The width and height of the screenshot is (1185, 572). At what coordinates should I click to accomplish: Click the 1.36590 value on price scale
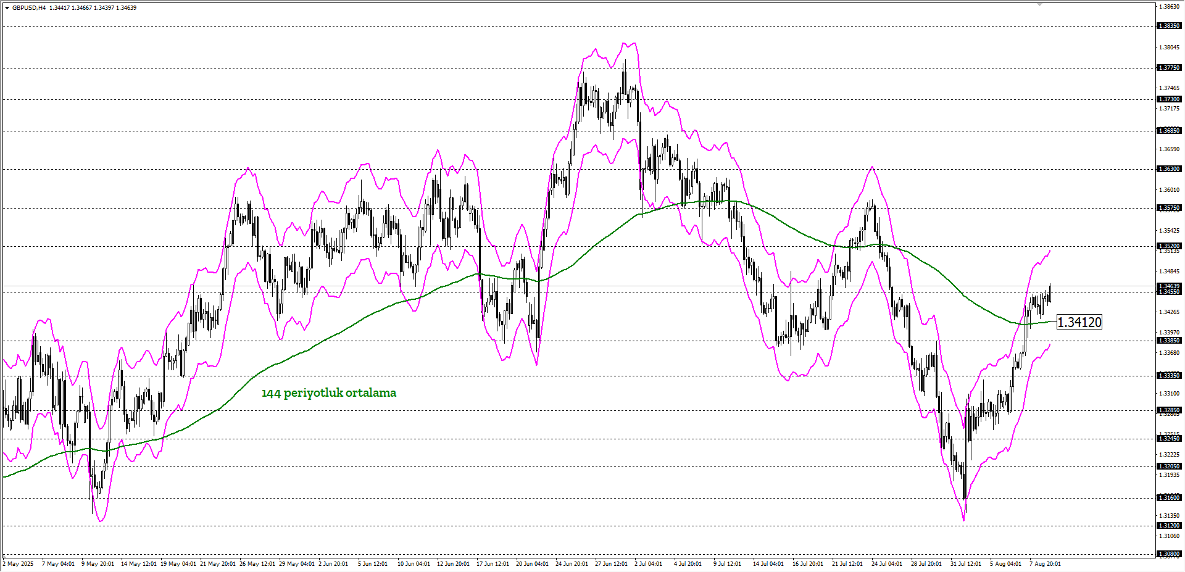(x=1170, y=149)
